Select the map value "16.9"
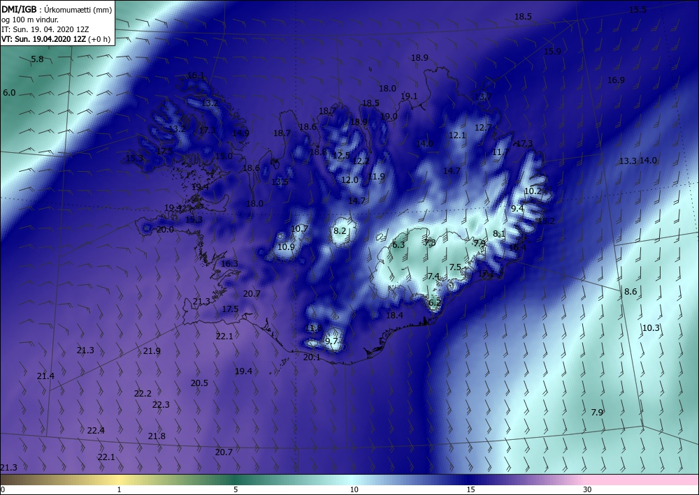The width and height of the screenshot is (699, 495). [x=616, y=80]
